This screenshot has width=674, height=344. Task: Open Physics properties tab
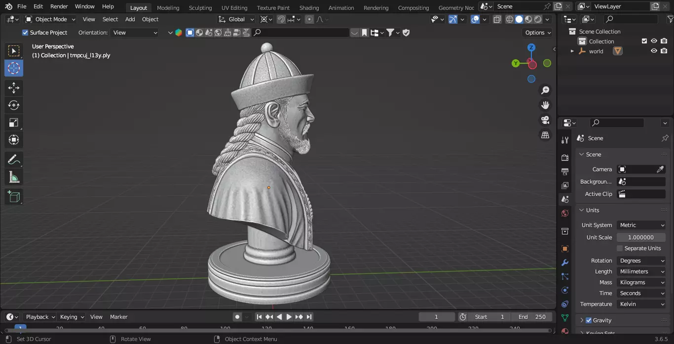565,290
